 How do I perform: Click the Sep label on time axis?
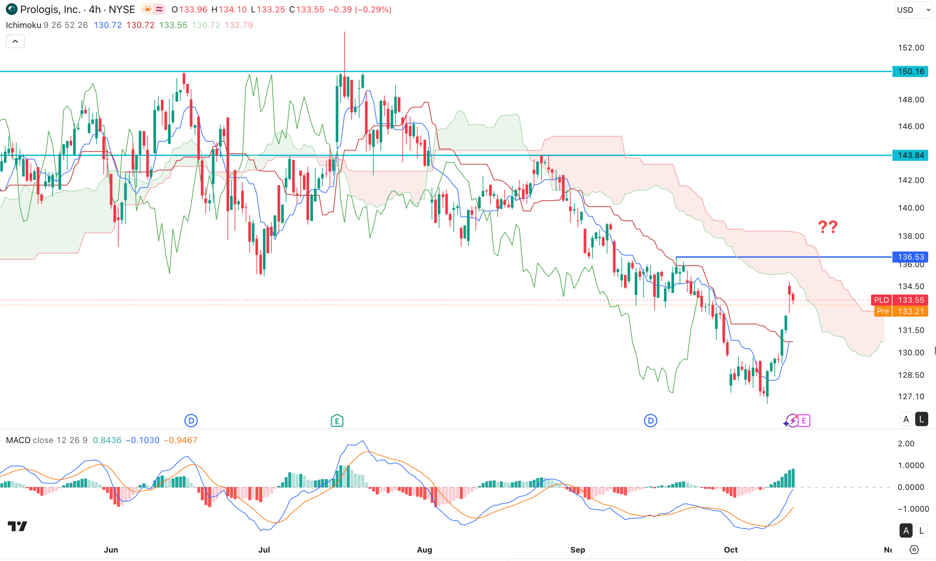(578, 550)
